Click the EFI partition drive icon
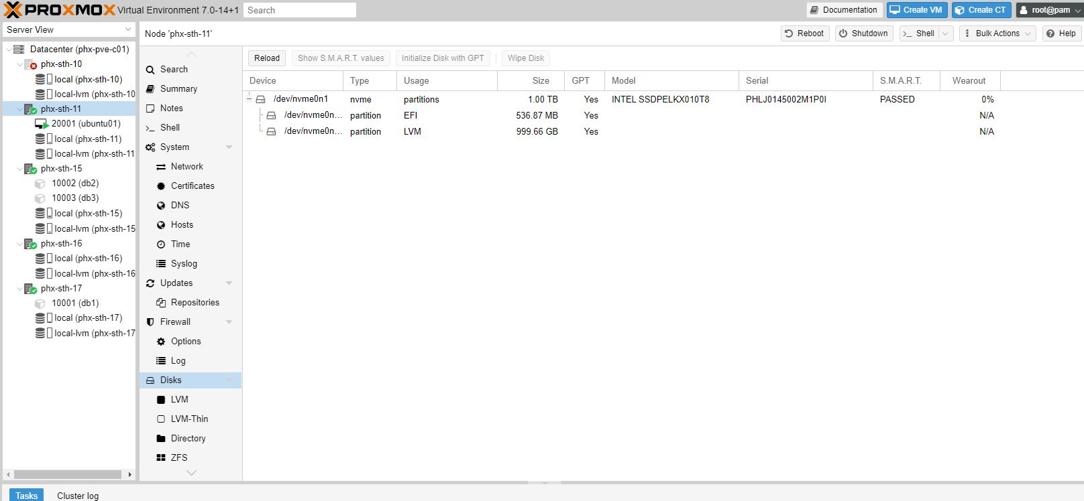 coord(272,115)
